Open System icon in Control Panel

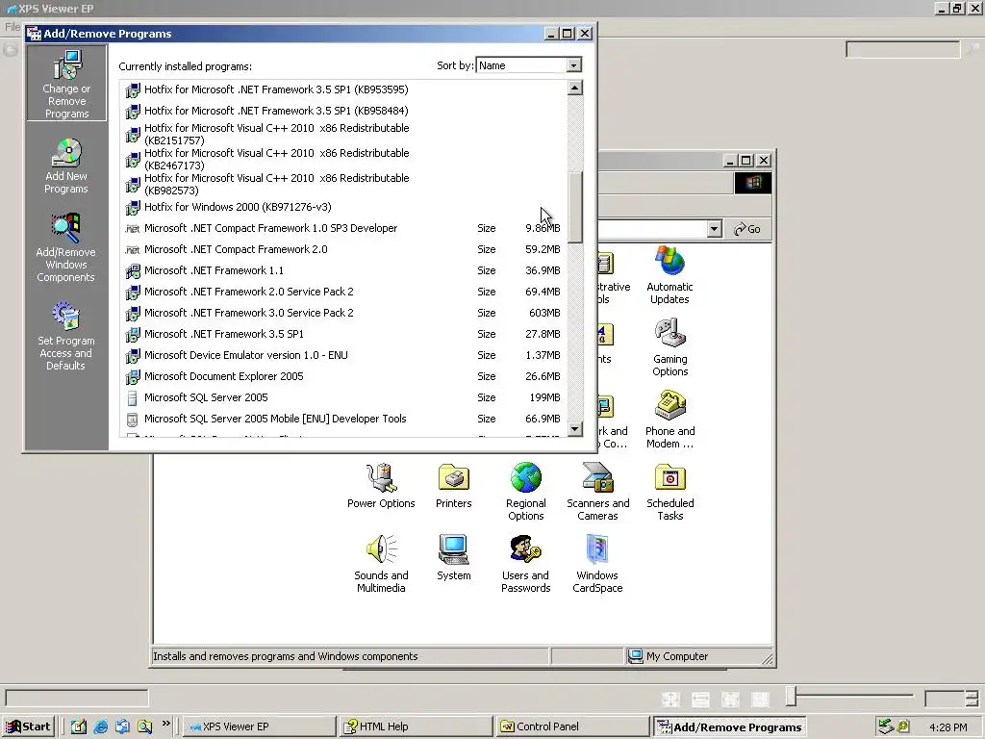click(454, 557)
